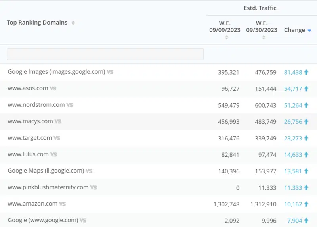Viewport: 317px width, 227px height.
Task: Click the domain filter input field
Action: coord(105,54)
